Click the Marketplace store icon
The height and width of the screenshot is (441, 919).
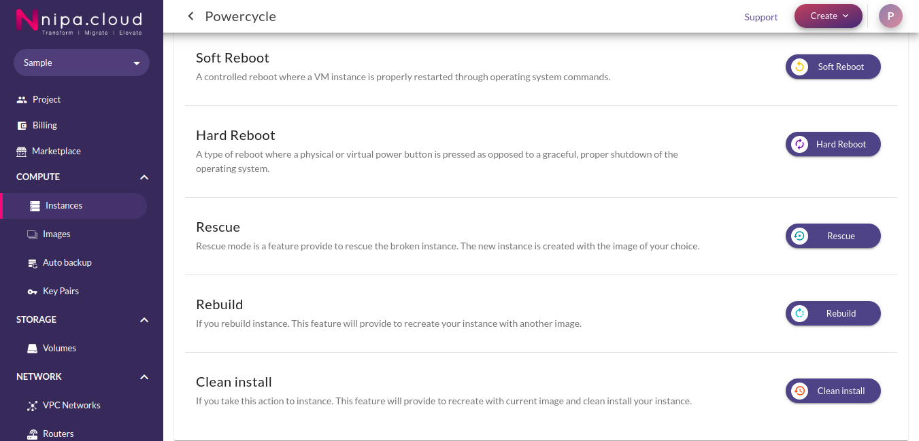pos(21,151)
